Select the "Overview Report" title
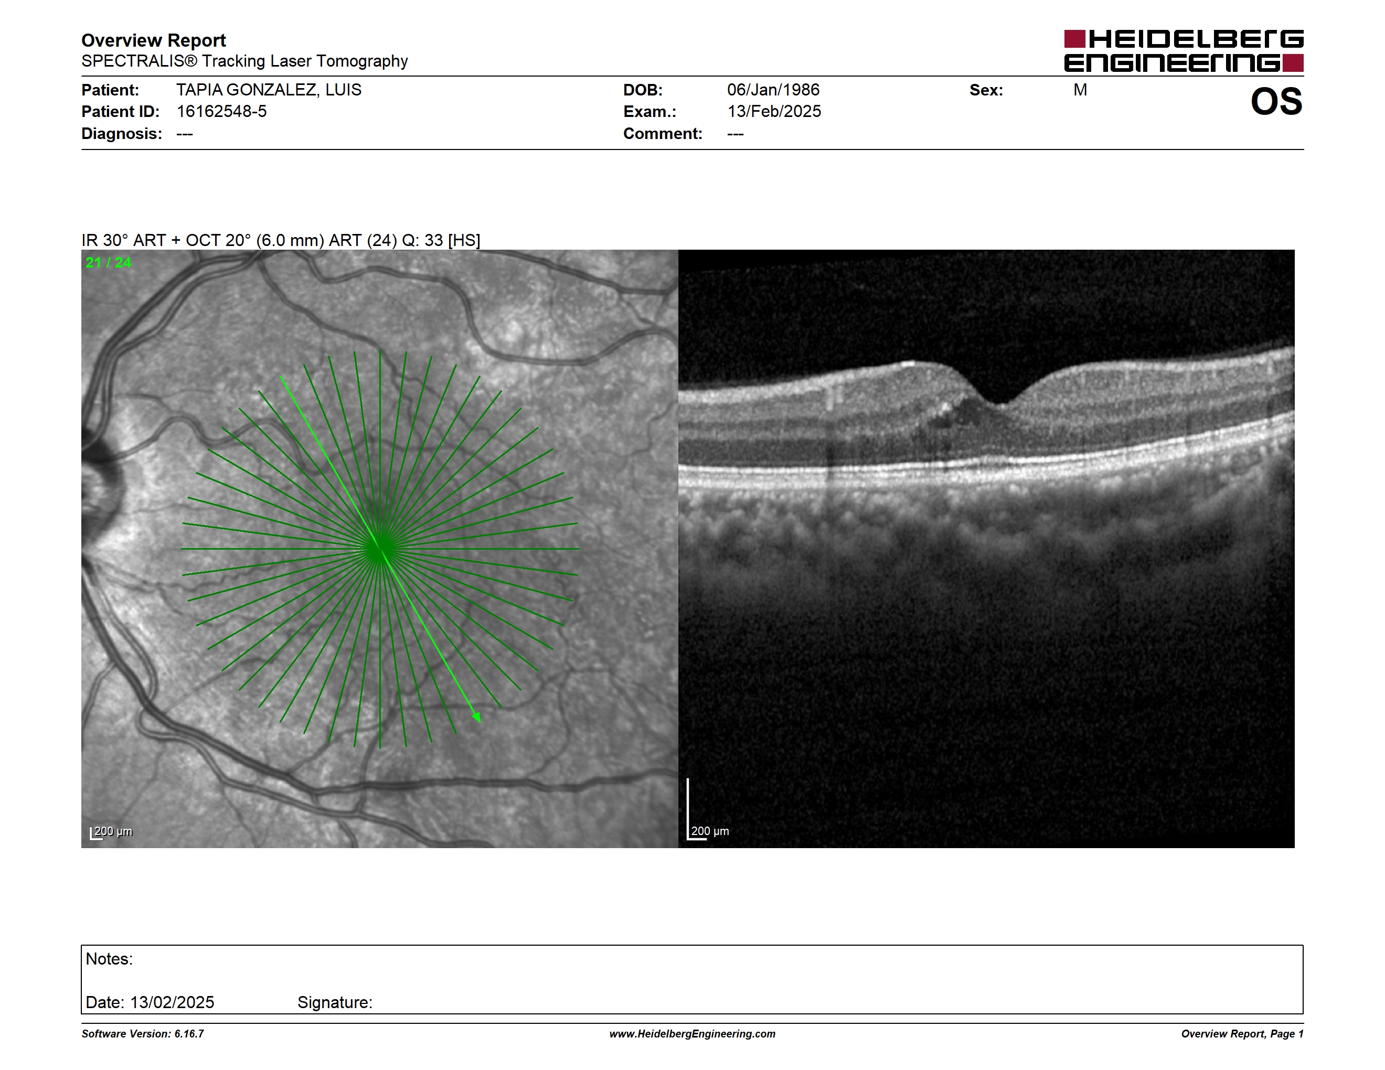Image resolution: width=1385 pixels, height=1070 pixels. 154,40
